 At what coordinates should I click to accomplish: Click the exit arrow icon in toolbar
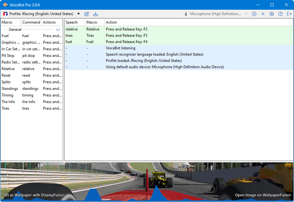(x=289, y=14)
